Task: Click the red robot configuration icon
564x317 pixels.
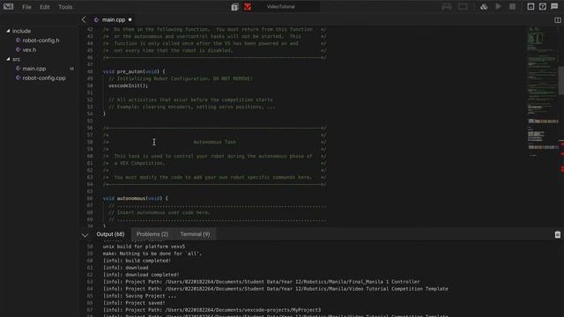Action: (248, 7)
